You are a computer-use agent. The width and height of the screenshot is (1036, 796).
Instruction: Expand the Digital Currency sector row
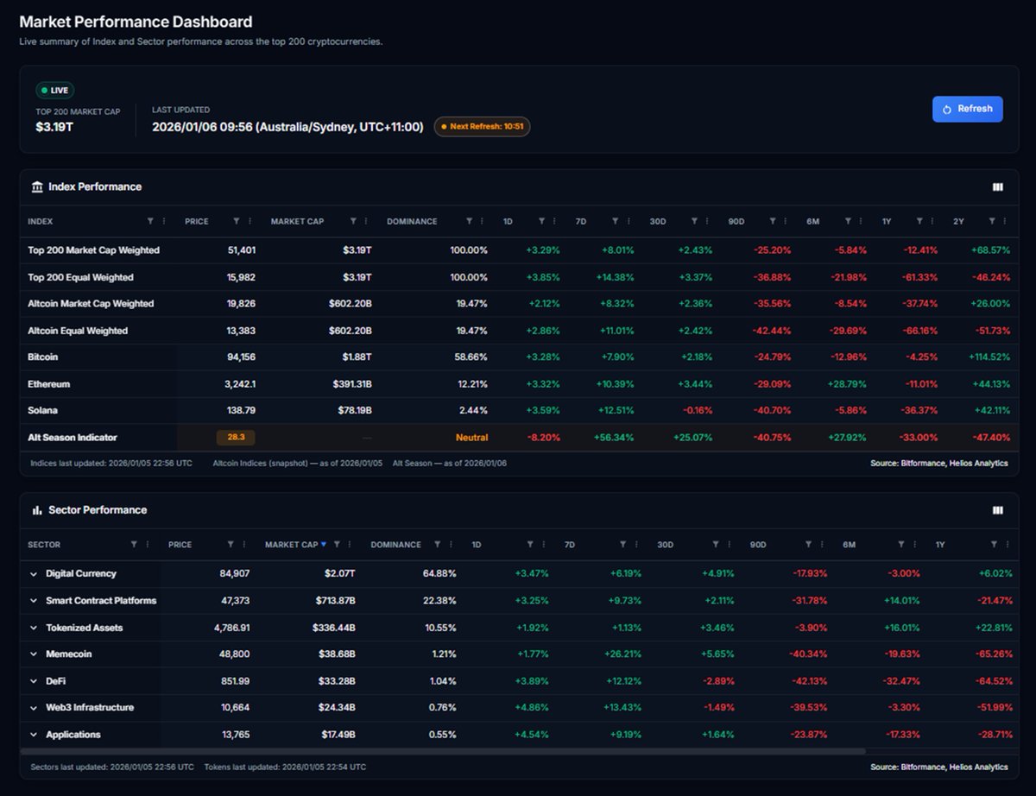coord(34,574)
